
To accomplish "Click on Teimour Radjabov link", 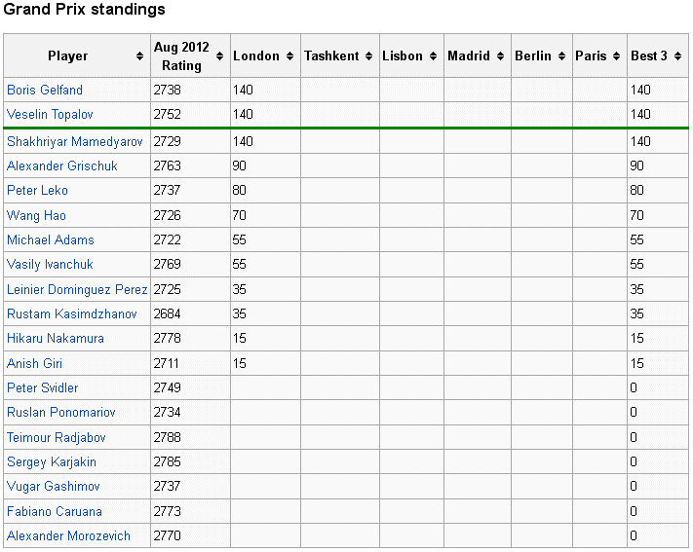I will coord(57,437).
